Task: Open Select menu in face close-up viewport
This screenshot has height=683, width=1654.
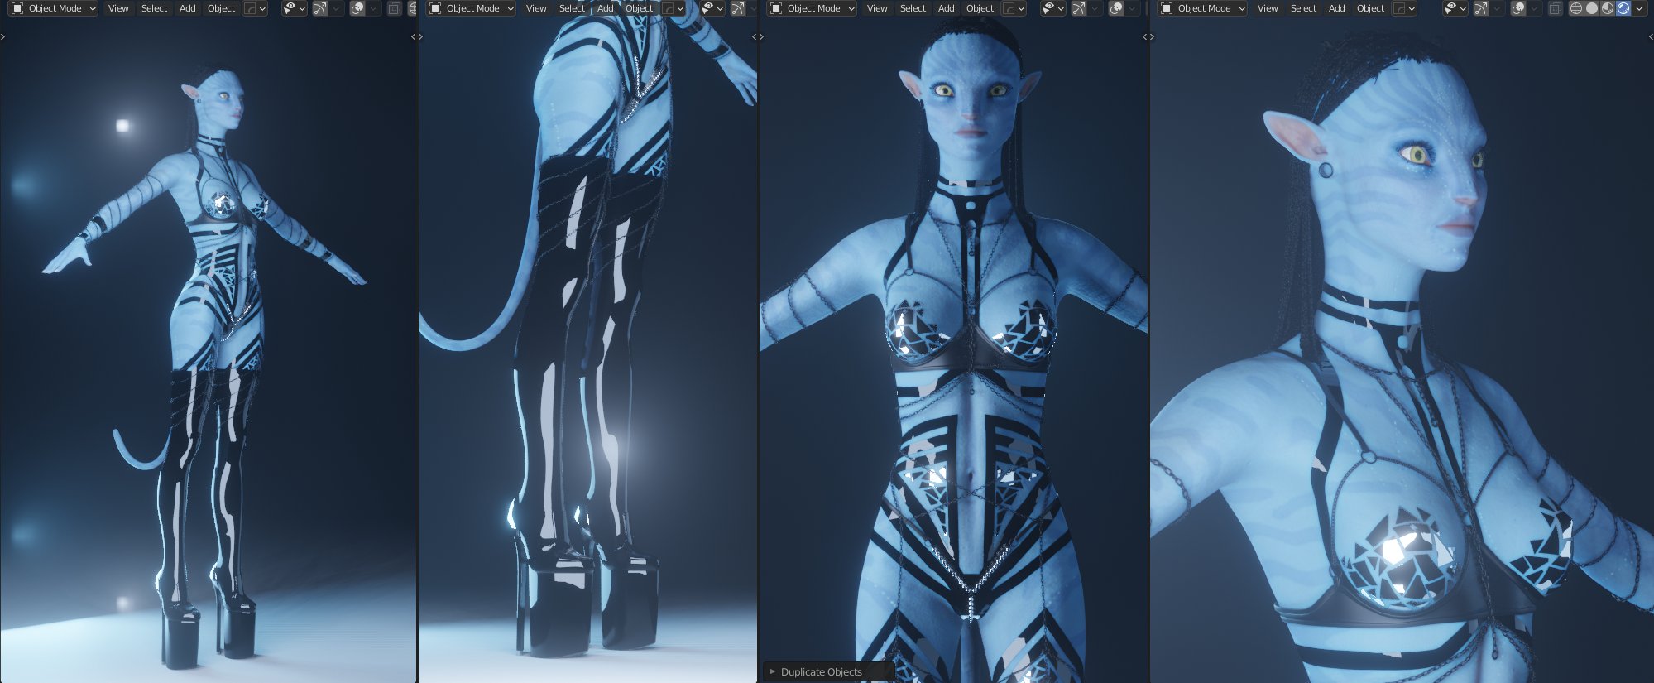Action: [1303, 8]
